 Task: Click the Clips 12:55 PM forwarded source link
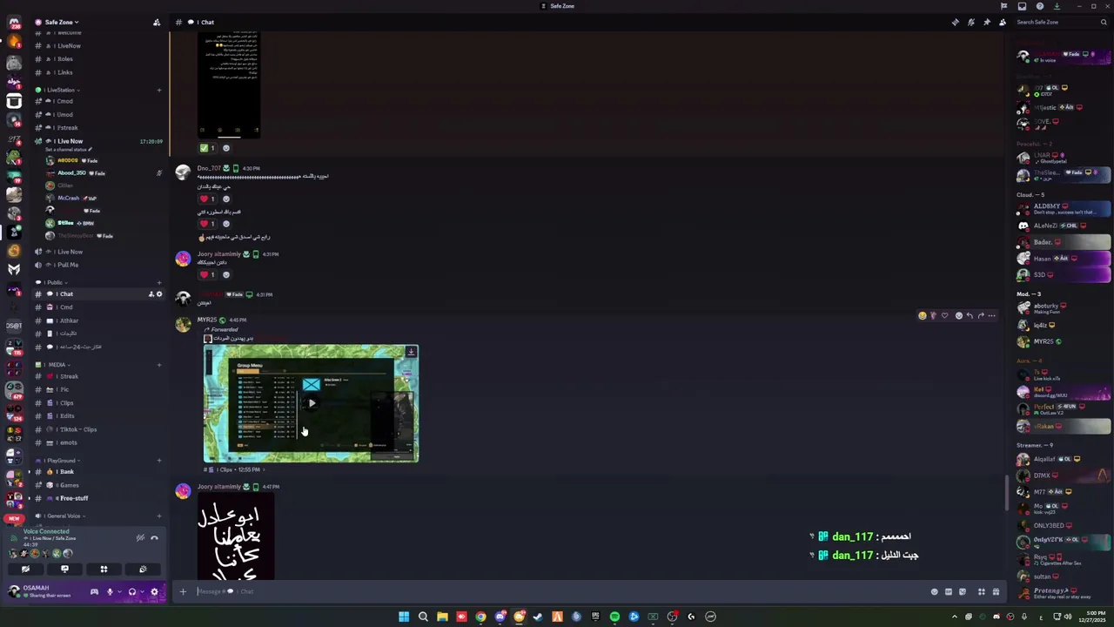point(233,469)
